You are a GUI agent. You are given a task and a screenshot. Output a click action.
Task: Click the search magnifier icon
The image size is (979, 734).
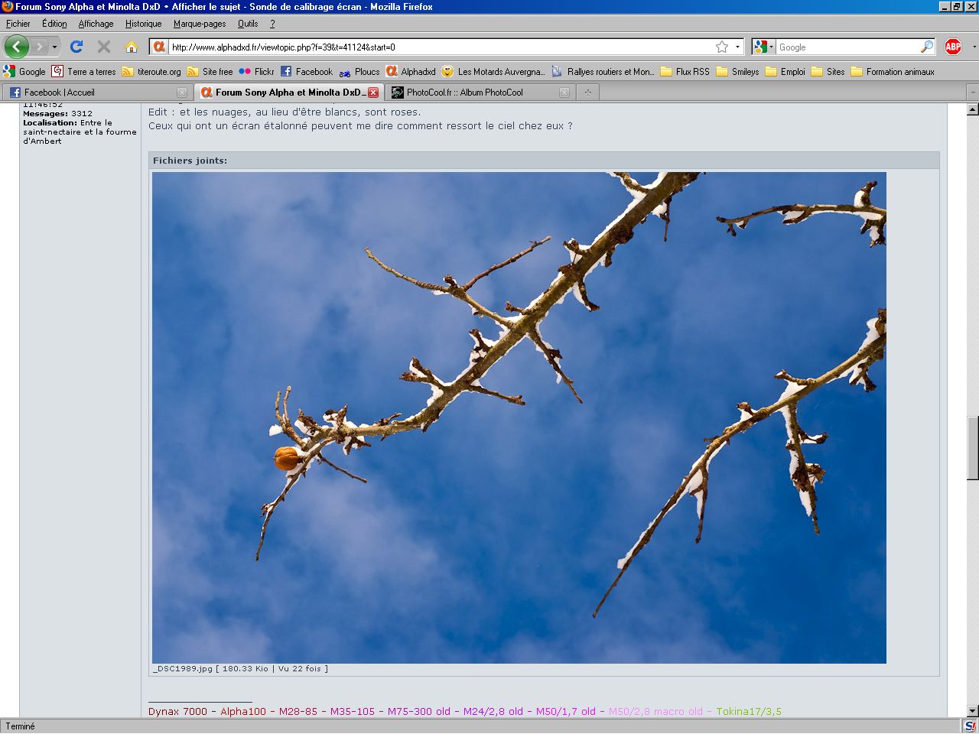(927, 47)
